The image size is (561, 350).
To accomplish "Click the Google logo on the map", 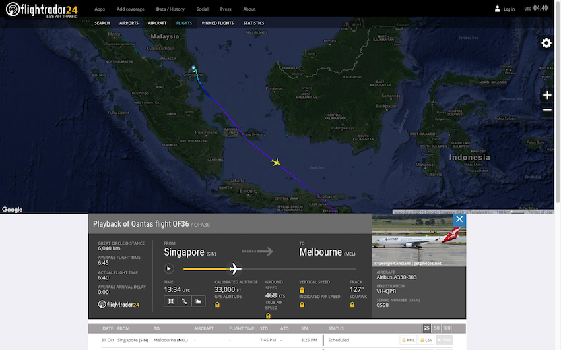I will [x=12, y=210].
